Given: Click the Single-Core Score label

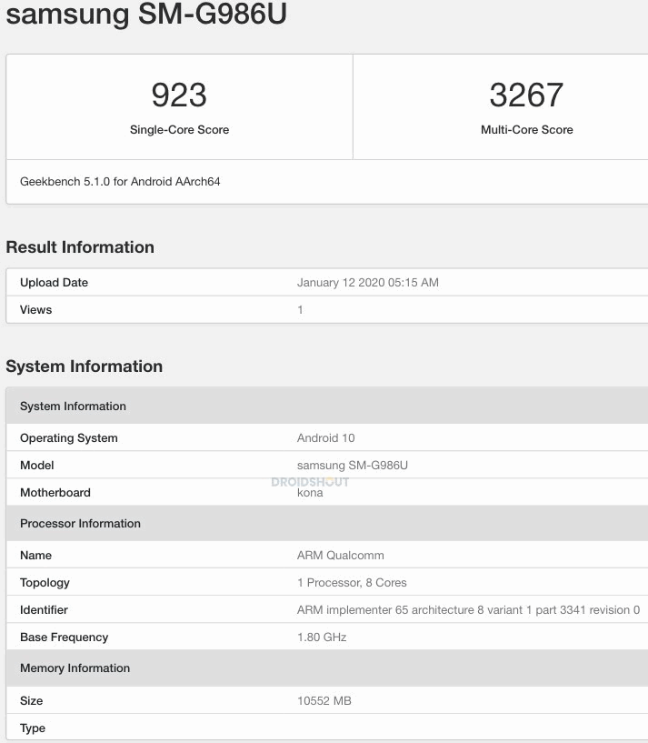Looking at the screenshot, I should pyautogui.click(x=180, y=130).
